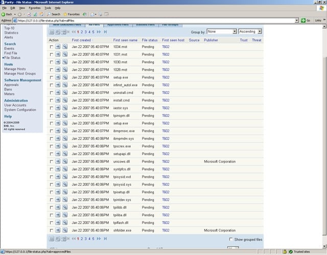Click the arrow action icon for 1031.mst
This screenshot has height=255, width=327.
click(x=58, y=55)
